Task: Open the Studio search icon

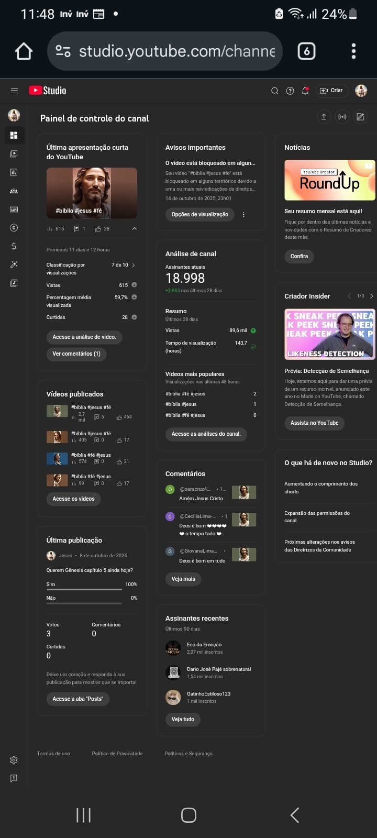Action: pos(274,91)
